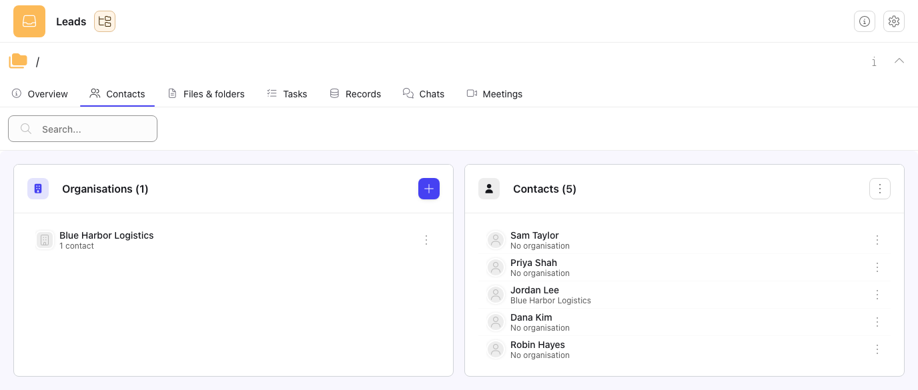918x390 pixels.
Task: Click the small info 'i' icon near collapse arrow
Action: pos(874,61)
